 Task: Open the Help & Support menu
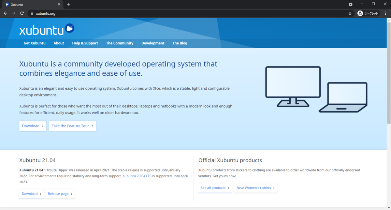coord(85,43)
